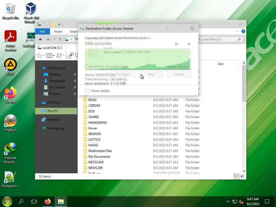
Task: Open the AIMP desktop shortcut
Action: 11,67
